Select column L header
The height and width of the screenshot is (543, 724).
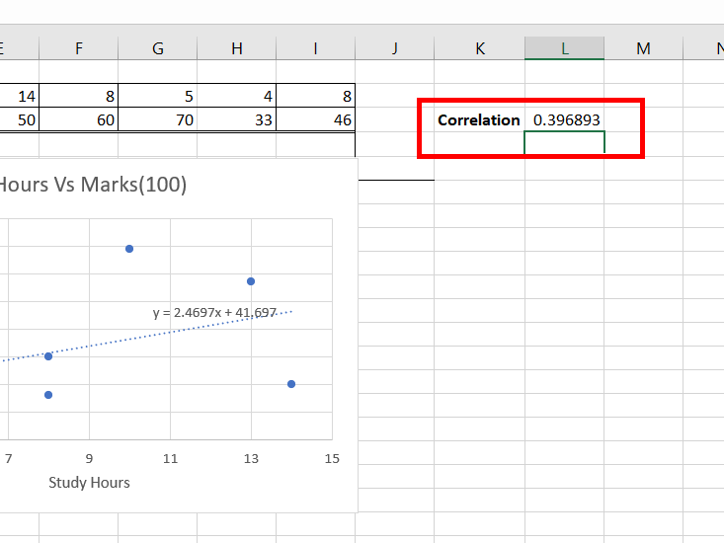click(564, 48)
